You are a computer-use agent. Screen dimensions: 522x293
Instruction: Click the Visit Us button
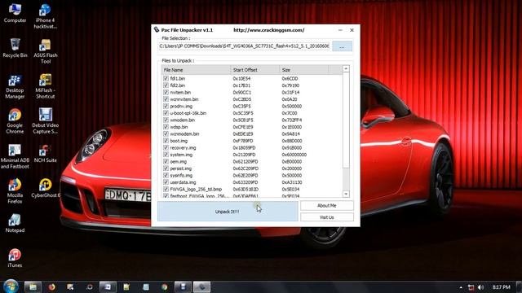(x=326, y=217)
